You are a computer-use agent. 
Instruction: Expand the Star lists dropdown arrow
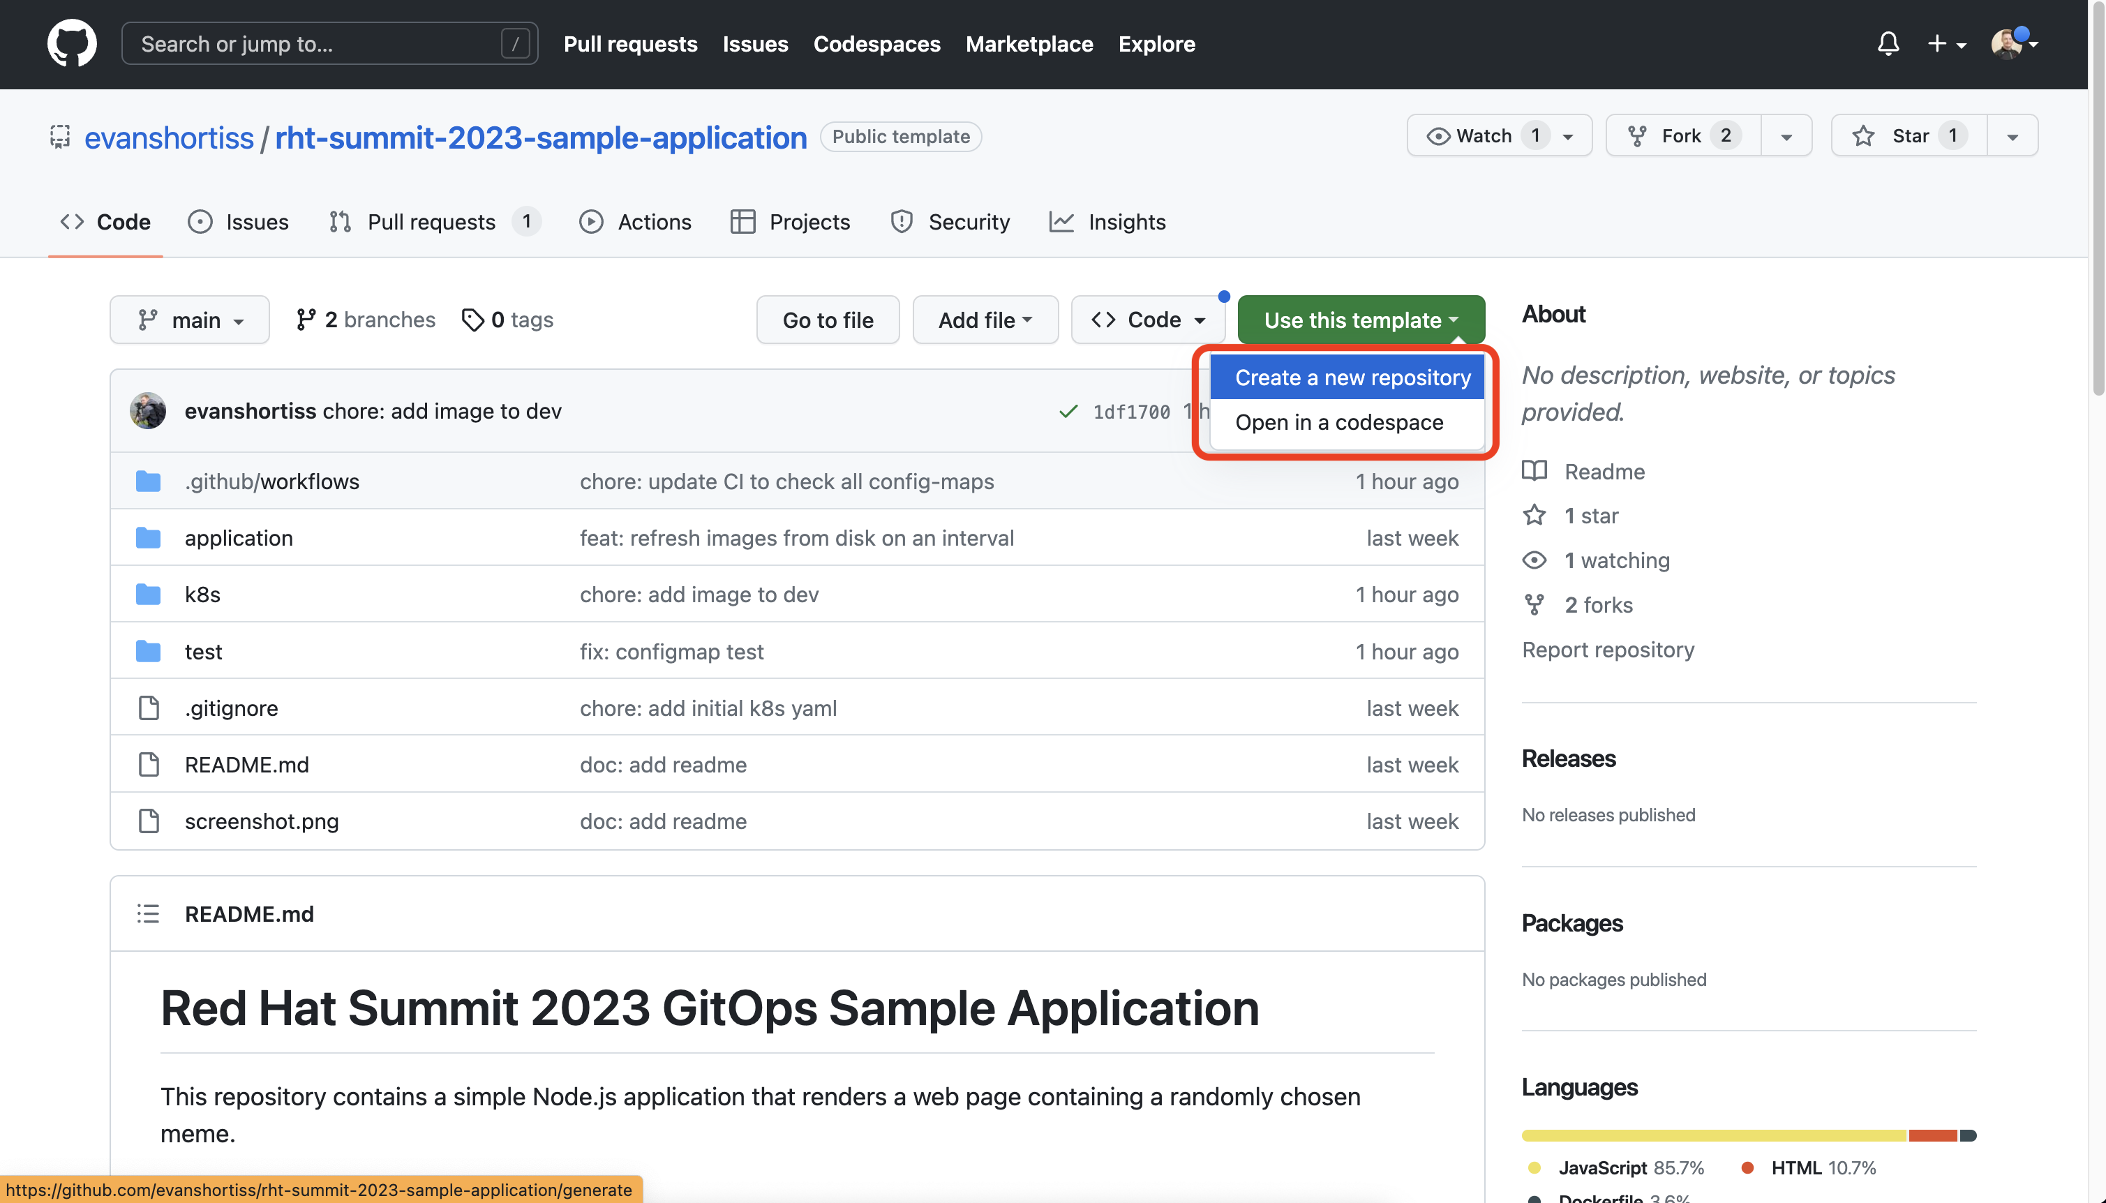pos(2012,136)
